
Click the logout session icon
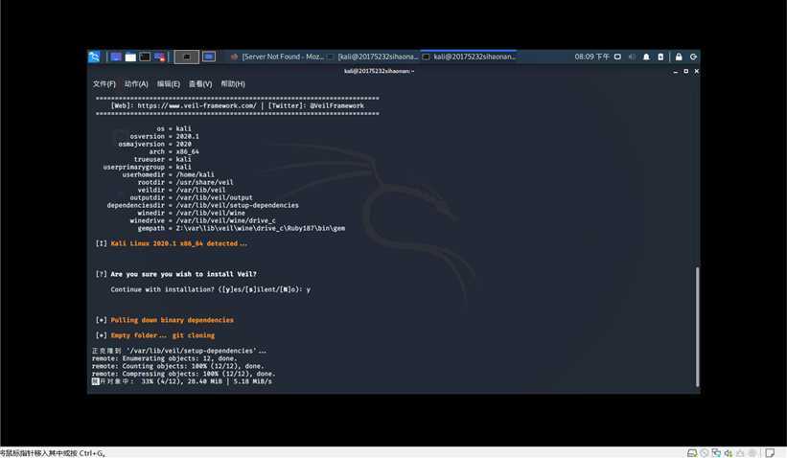click(693, 57)
